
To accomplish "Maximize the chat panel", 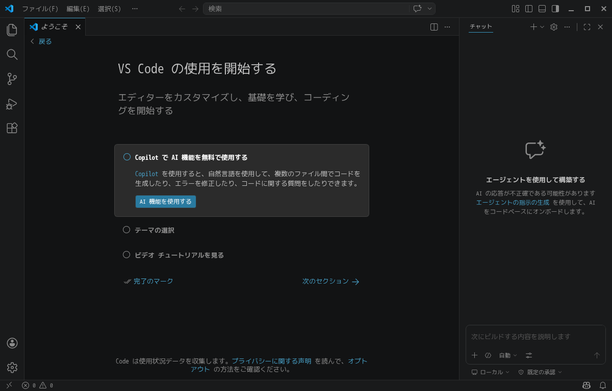I will (x=587, y=27).
